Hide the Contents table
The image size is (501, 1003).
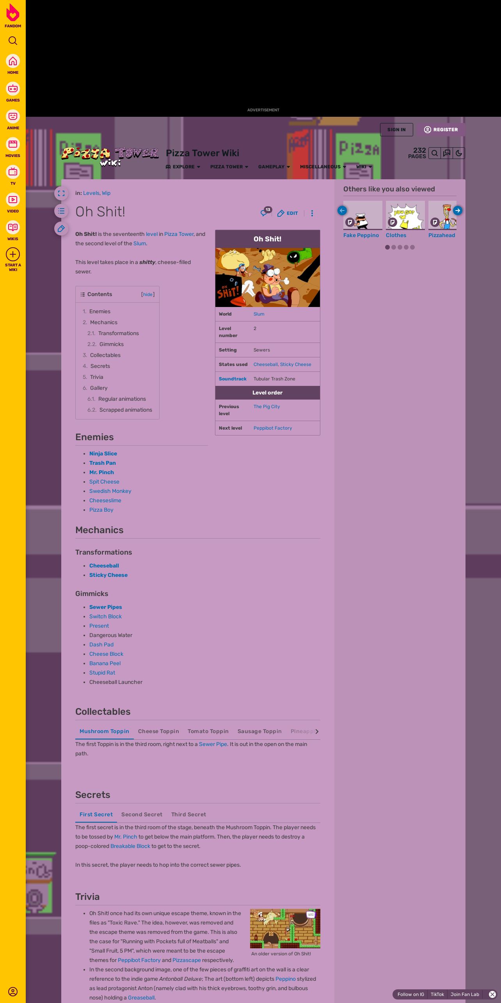pyautogui.click(x=148, y=294)
